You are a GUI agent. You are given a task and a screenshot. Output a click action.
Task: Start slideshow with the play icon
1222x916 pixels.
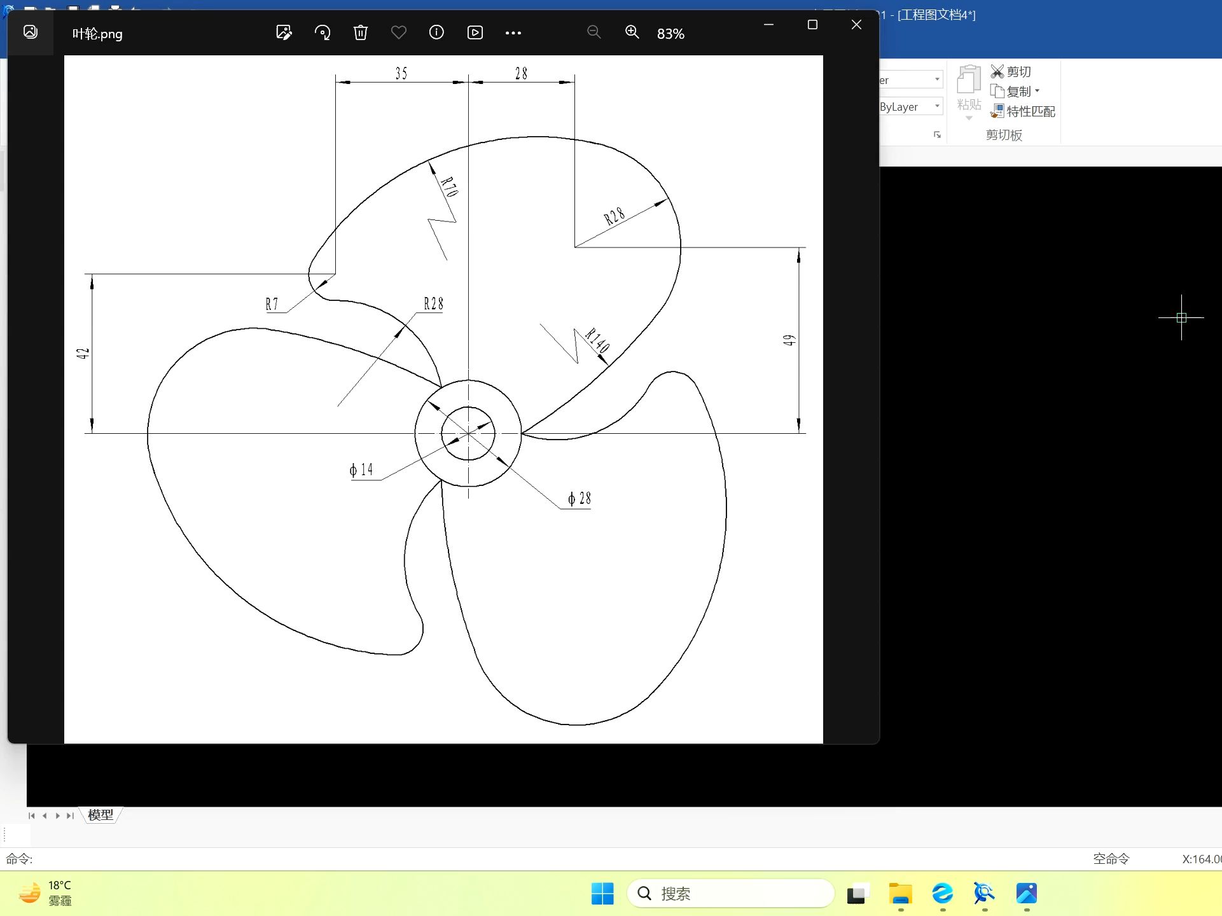click(475, 32)
